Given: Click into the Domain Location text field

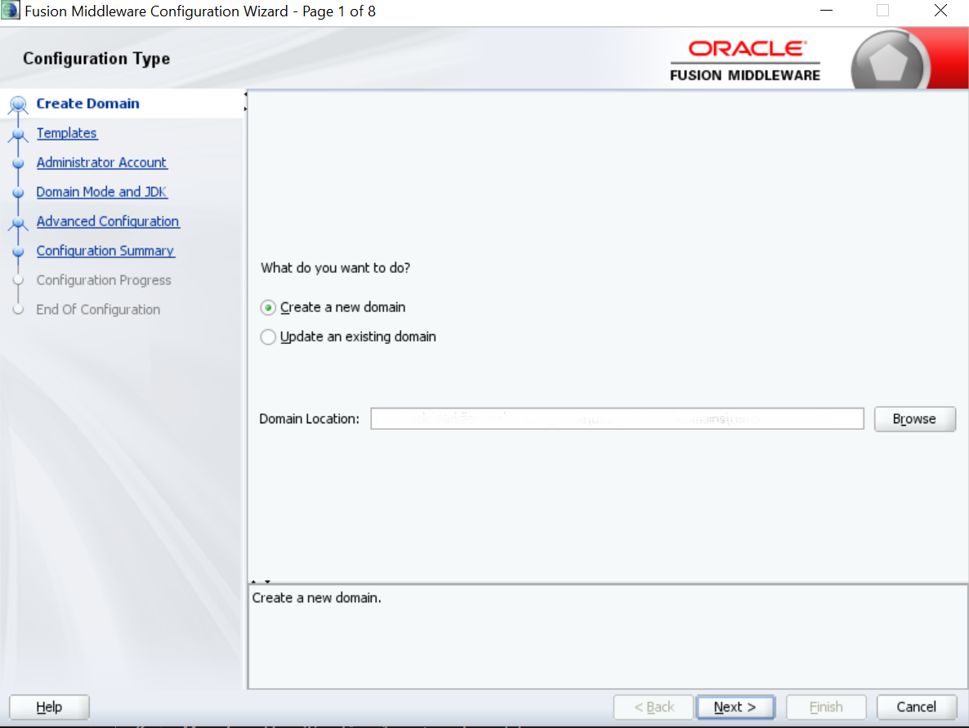Looking at the screenshot, I should pos(617,418).
